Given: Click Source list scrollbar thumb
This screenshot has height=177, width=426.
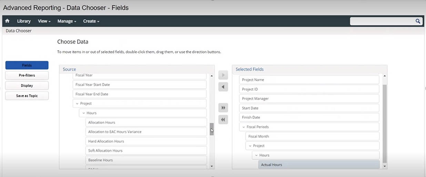Looking at the screenshot, I should point(212,129).
